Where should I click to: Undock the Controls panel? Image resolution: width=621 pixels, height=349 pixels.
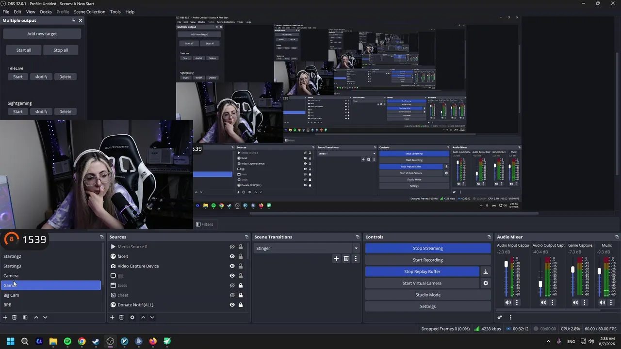[489, 237]
